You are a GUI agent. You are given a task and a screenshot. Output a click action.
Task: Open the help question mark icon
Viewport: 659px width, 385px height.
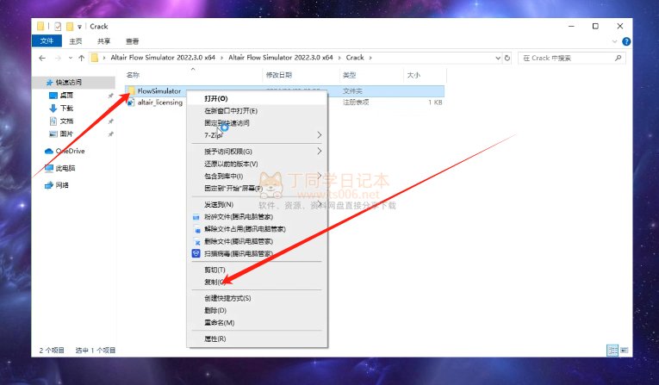(x=626, y=41)
